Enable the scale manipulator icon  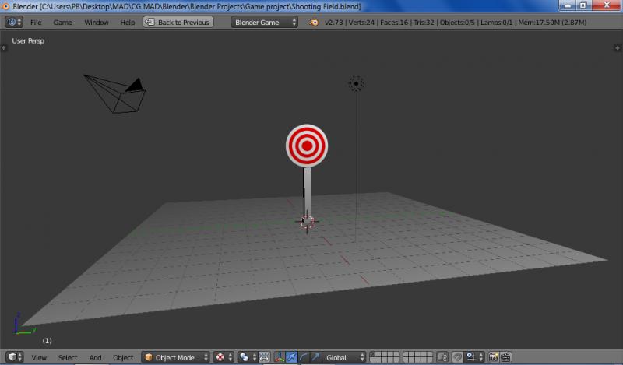pyautogui.click(x=315, y=357)
